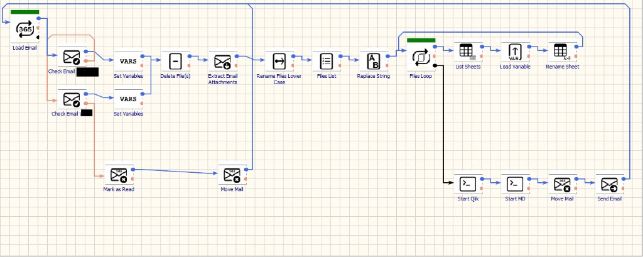Click the Rename Sheet node icon
The height and width of the screenshot is (257, 643).
tap(562, 52)
